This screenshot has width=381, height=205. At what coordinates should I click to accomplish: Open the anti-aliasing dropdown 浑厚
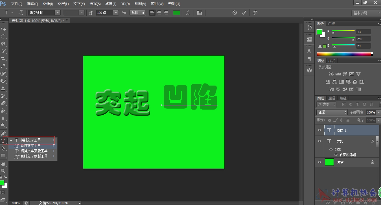click(x=137, y=13)
